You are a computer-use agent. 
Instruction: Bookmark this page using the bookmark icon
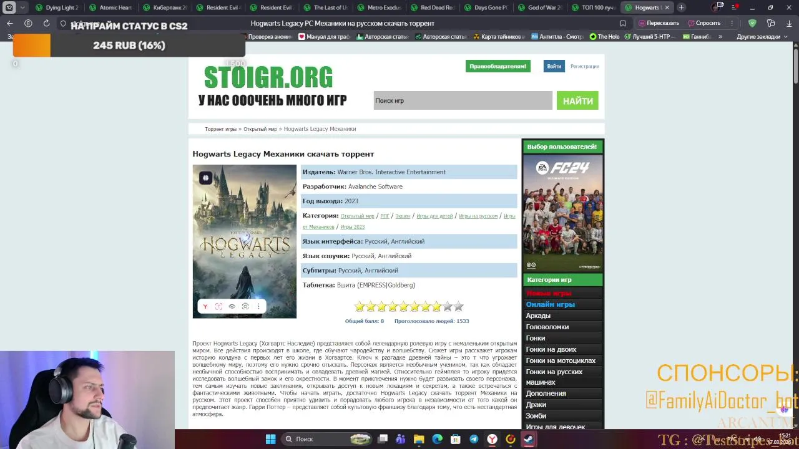coord(622,23)
